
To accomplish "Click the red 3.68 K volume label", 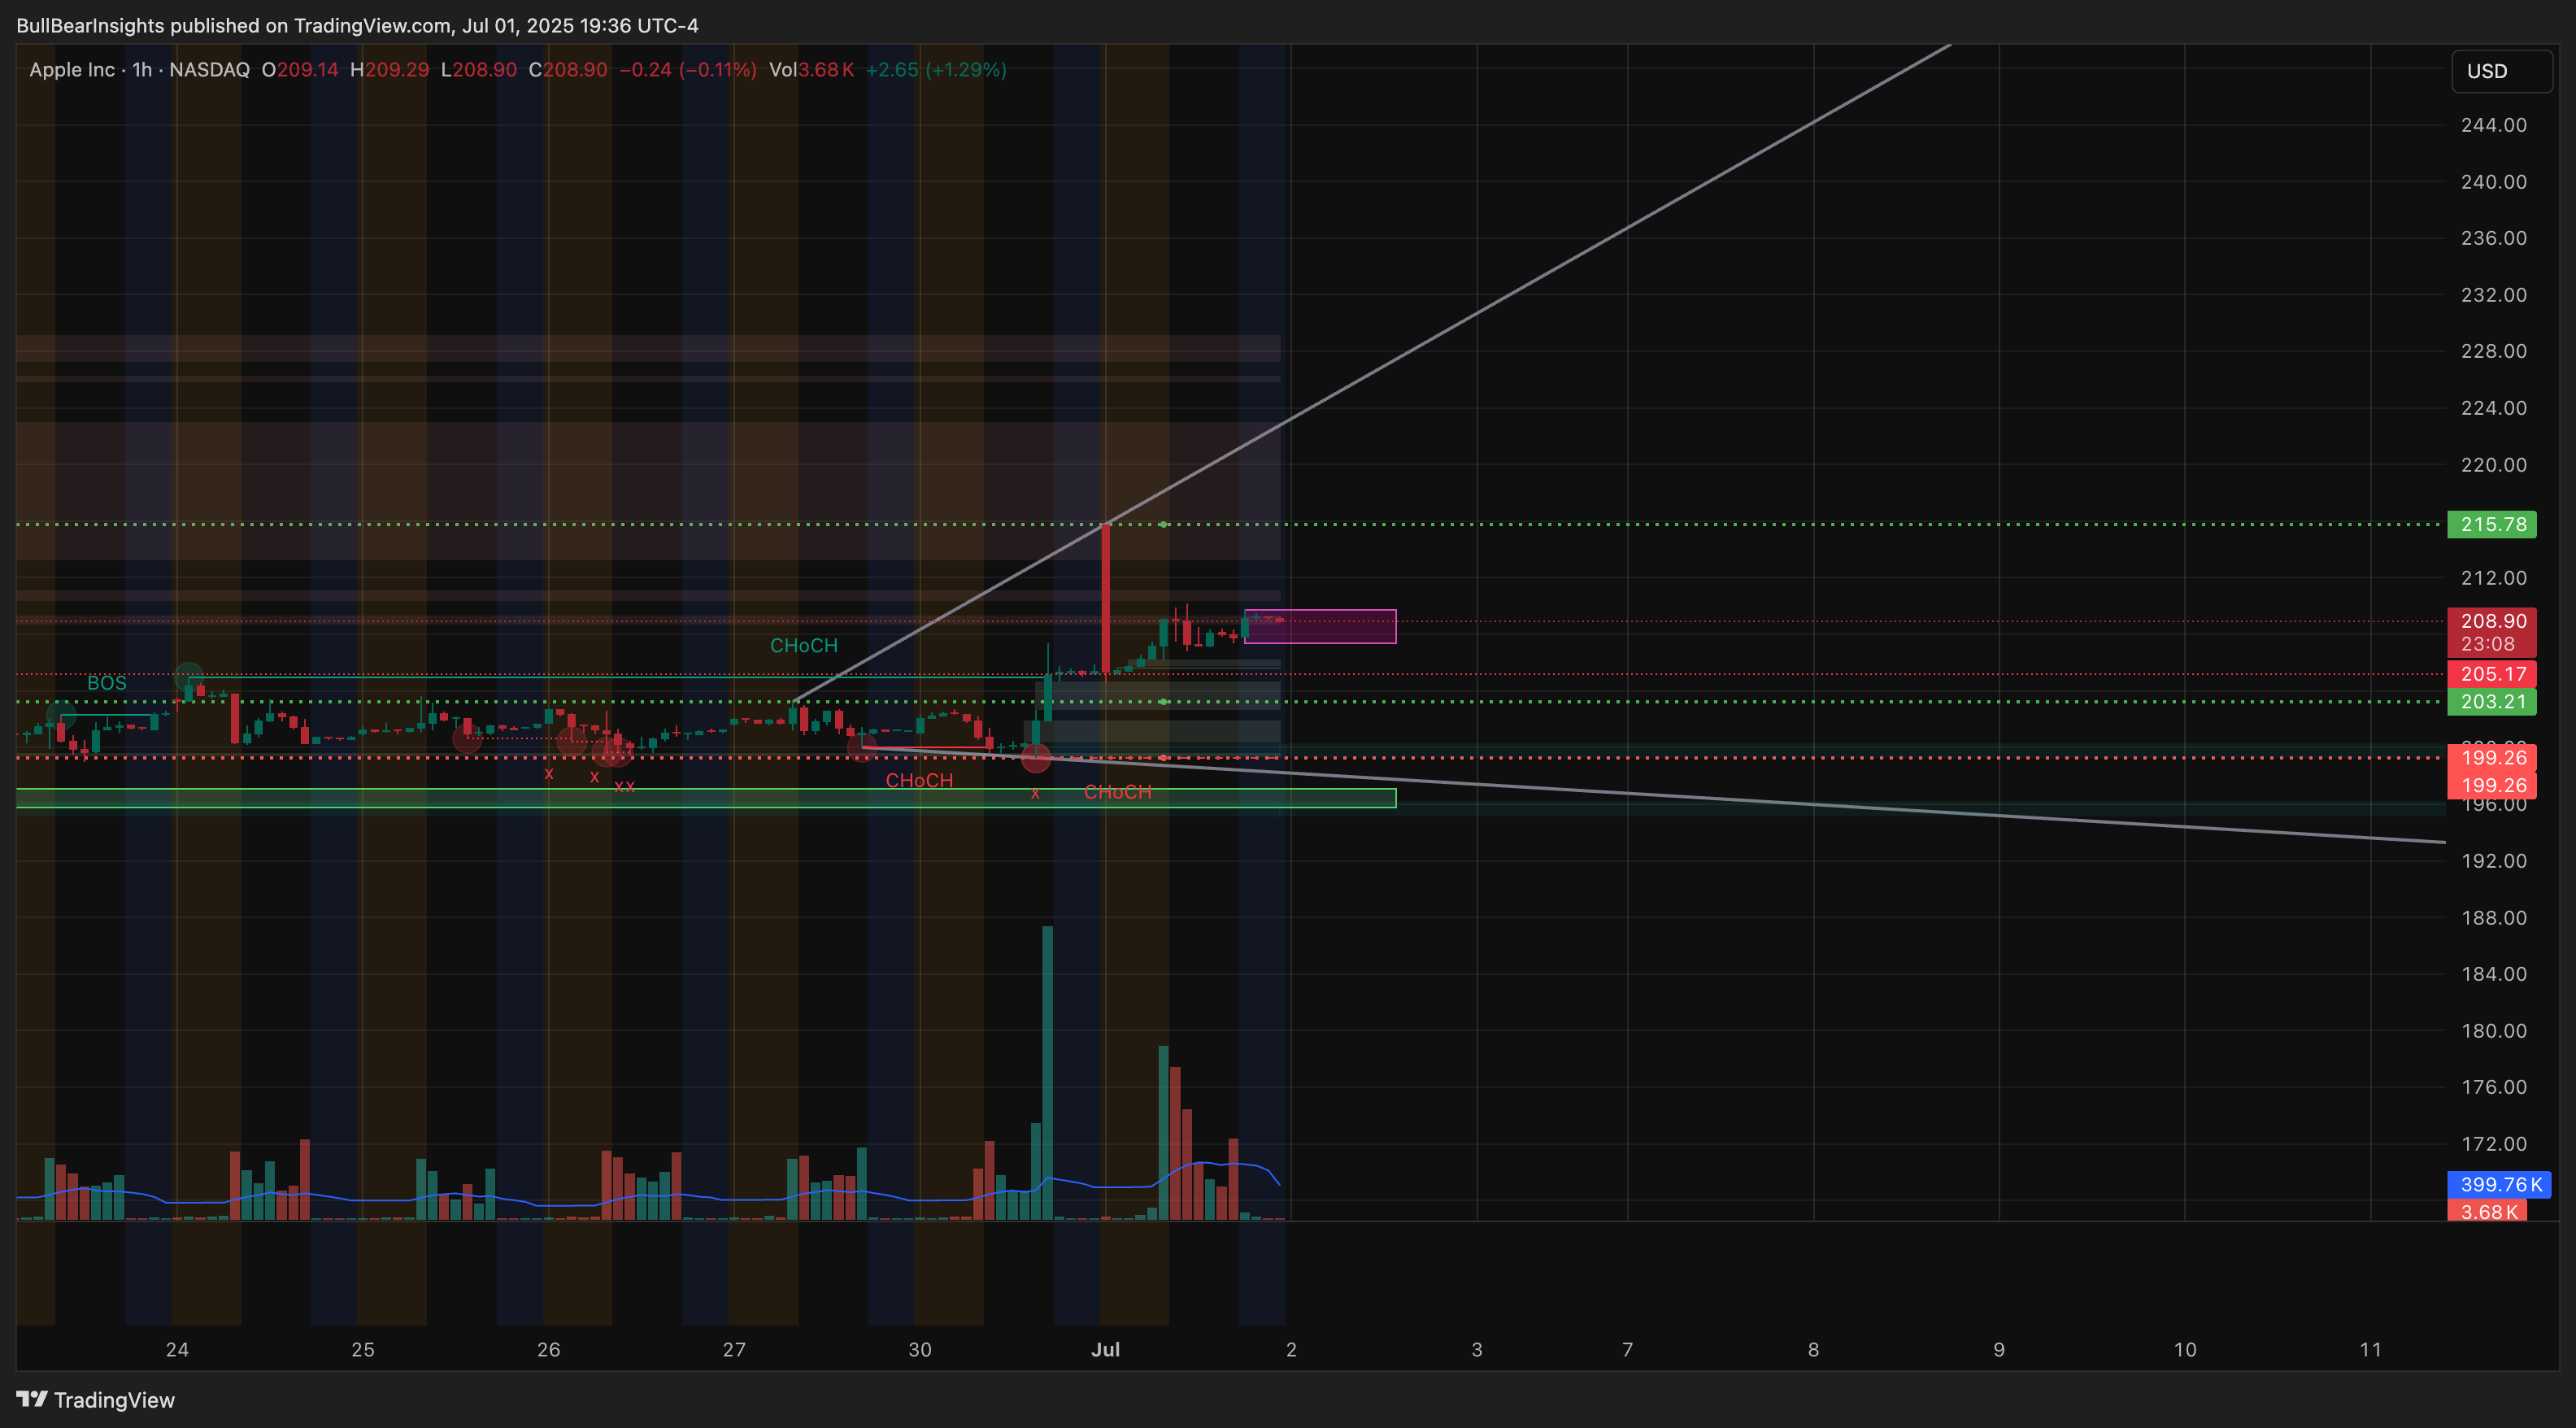I will 2486,1212.
